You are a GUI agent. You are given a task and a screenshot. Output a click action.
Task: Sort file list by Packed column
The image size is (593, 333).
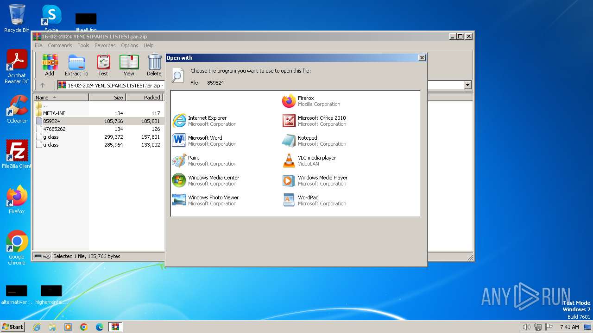[x=144, y=97]
